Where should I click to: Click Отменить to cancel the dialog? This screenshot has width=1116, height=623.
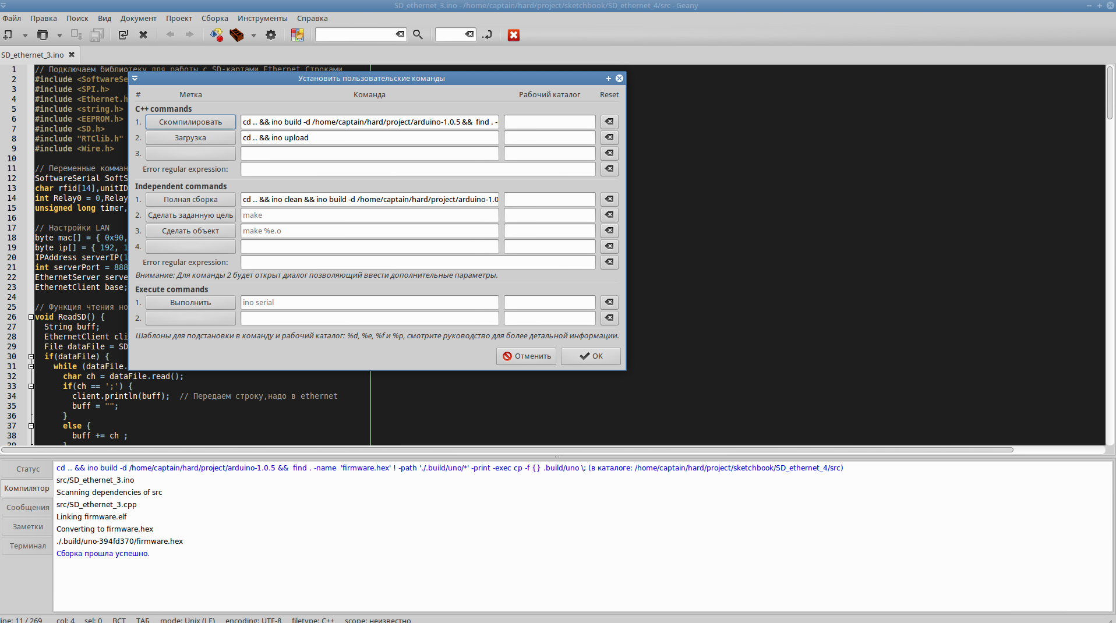pyautogui.click(x=527, y=356)
